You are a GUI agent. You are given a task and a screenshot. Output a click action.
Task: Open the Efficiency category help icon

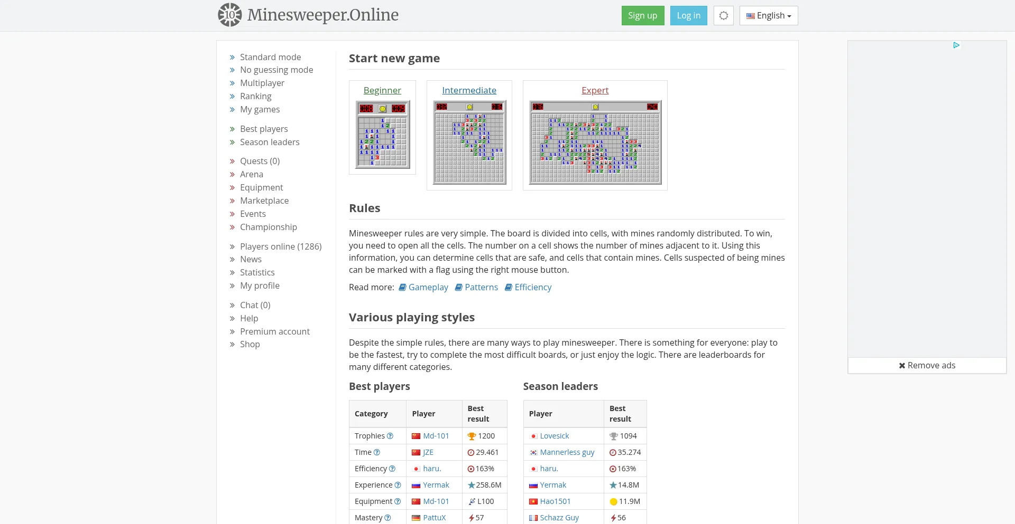pos(392,469)
